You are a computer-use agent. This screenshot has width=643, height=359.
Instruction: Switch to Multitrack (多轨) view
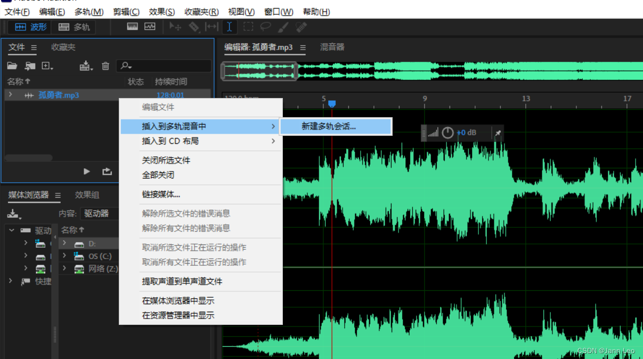pyautogui.click(x=74, y=27)
